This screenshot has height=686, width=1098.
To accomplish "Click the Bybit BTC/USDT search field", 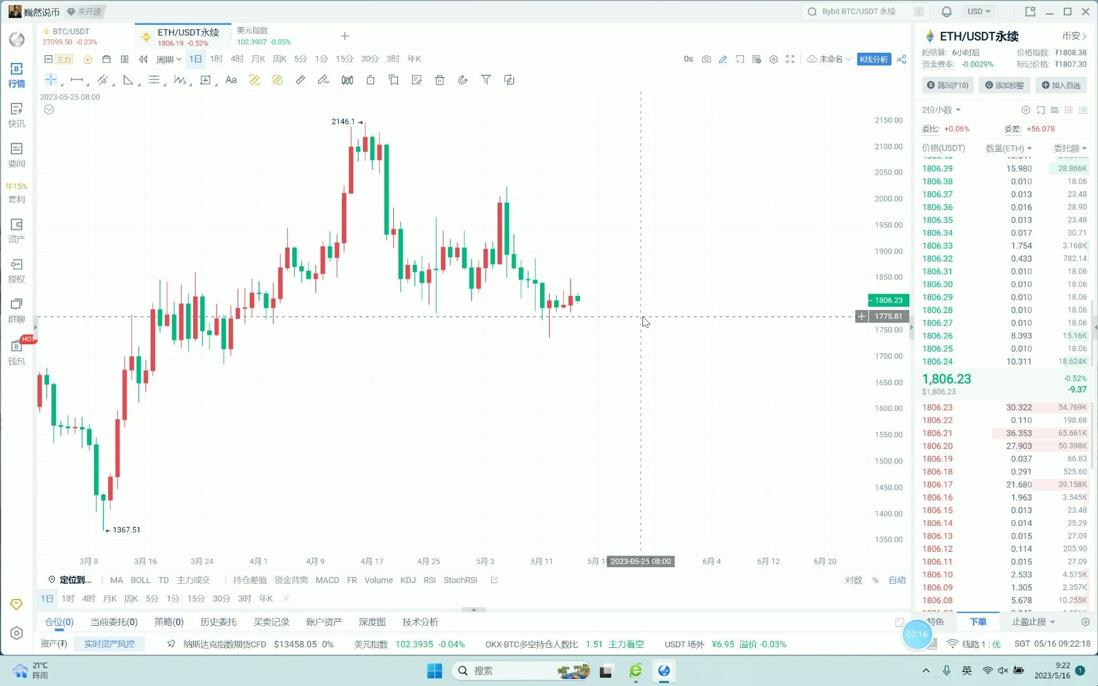I will (864, 11).
